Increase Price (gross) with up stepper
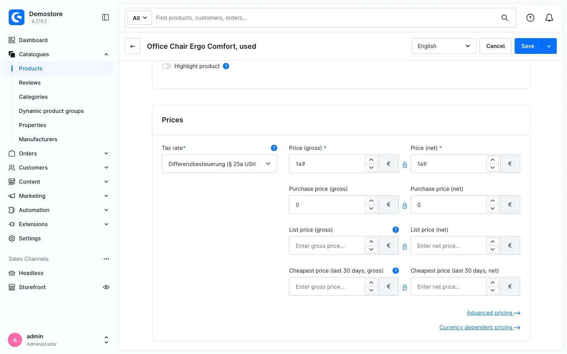Screen dimensions: 567x354 pyautogui.click(x=371, y=160)
